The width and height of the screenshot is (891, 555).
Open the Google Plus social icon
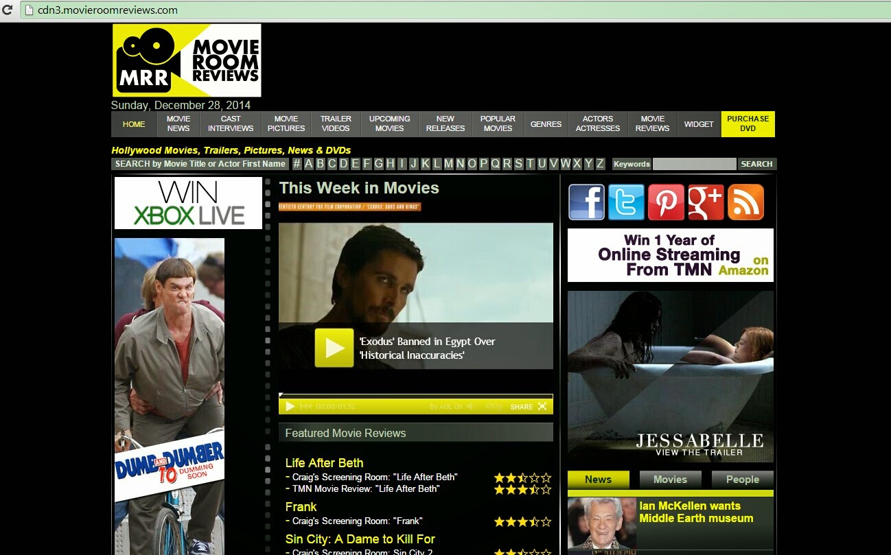pyautogui.click(x=706, y=202)
